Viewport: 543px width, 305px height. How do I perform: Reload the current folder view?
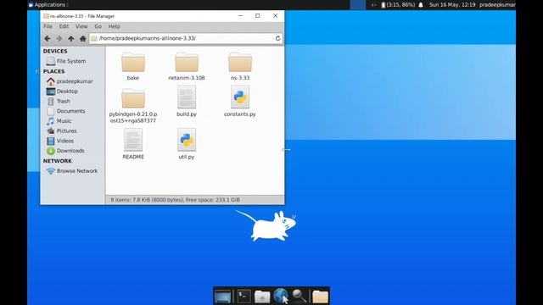tap(277, 38)
